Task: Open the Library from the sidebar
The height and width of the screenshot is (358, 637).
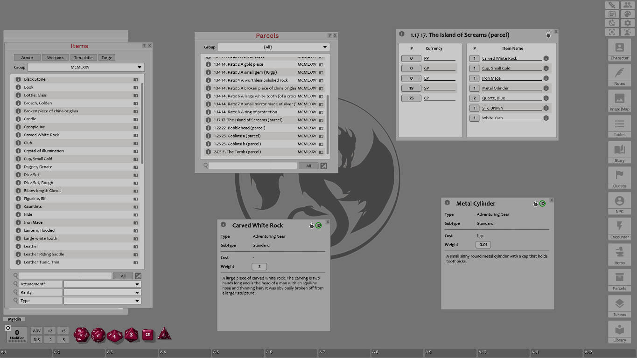Action: (619, 331)
